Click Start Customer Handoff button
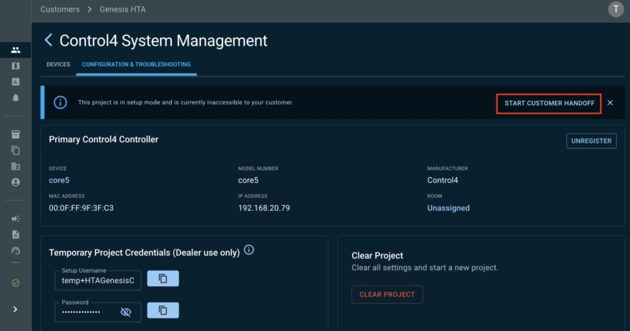Viewport: 630px width, 331px height. point(549,103)
